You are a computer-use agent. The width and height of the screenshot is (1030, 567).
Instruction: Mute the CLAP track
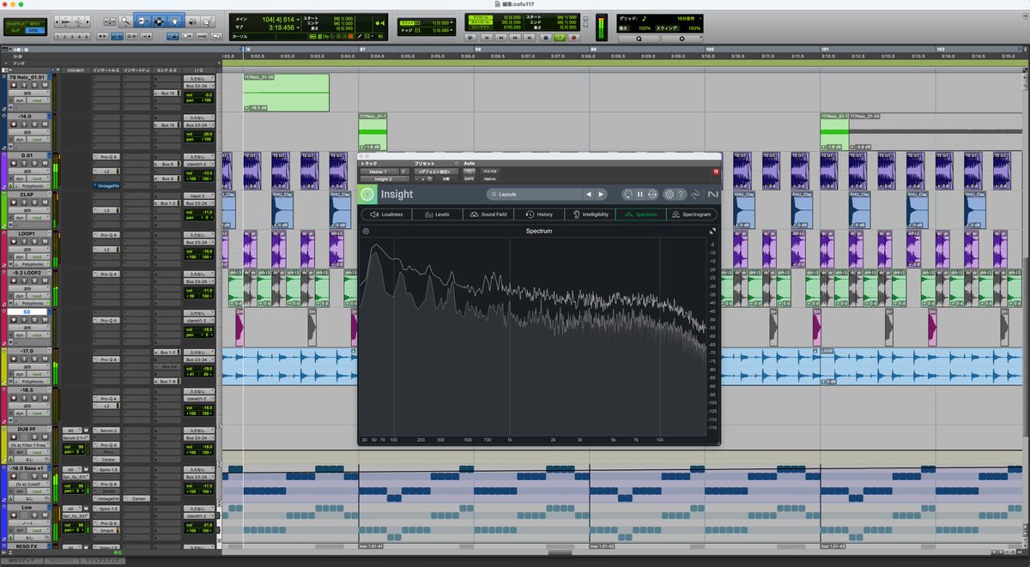(45, 202)
